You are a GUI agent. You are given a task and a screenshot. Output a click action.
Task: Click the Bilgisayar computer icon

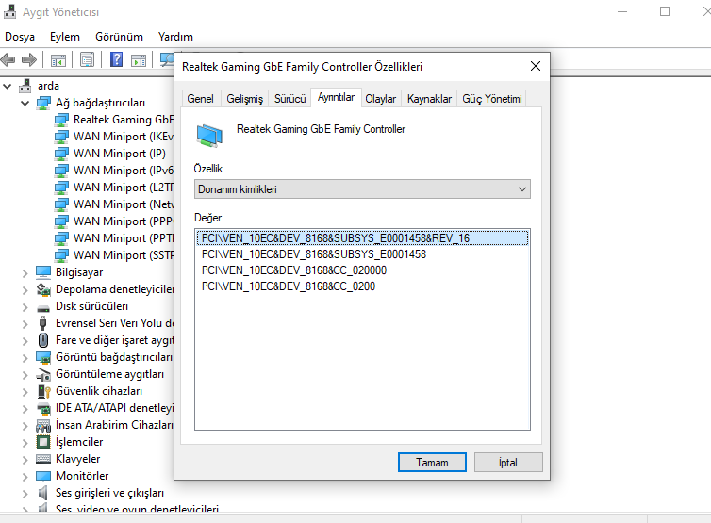(43, 272)
